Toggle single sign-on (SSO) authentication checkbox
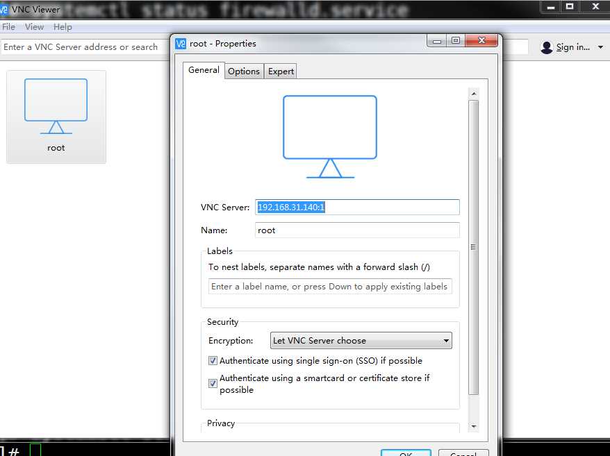 (x=213, y=361)
